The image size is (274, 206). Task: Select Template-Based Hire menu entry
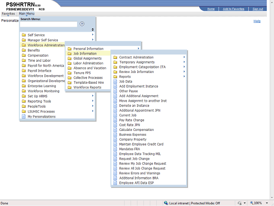[x=89, y=82]
